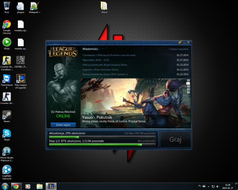238x190 pixels.
Task: Click the keyboard tray icon
Action: click(204, 186)
